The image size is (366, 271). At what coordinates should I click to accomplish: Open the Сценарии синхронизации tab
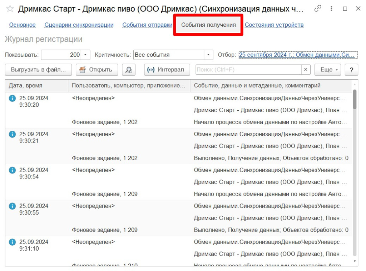pos(79,25)
